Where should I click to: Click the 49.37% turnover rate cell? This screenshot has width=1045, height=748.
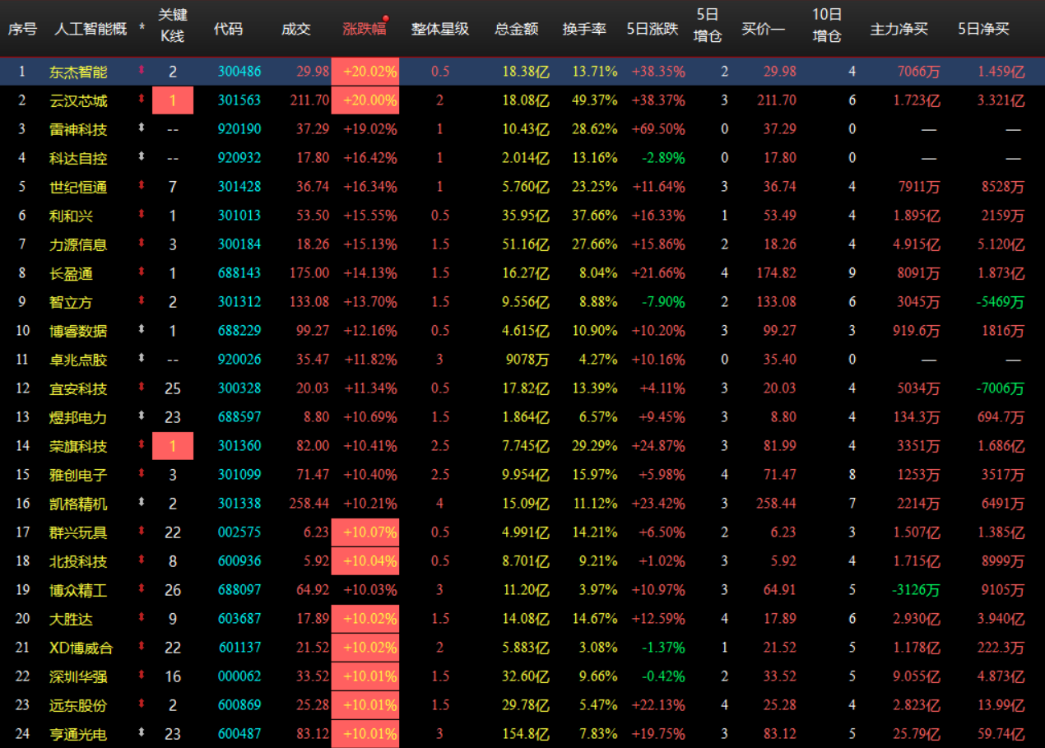click(595, 100)
